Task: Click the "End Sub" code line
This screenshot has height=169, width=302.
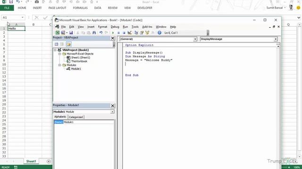Action: tap(132, 75)
